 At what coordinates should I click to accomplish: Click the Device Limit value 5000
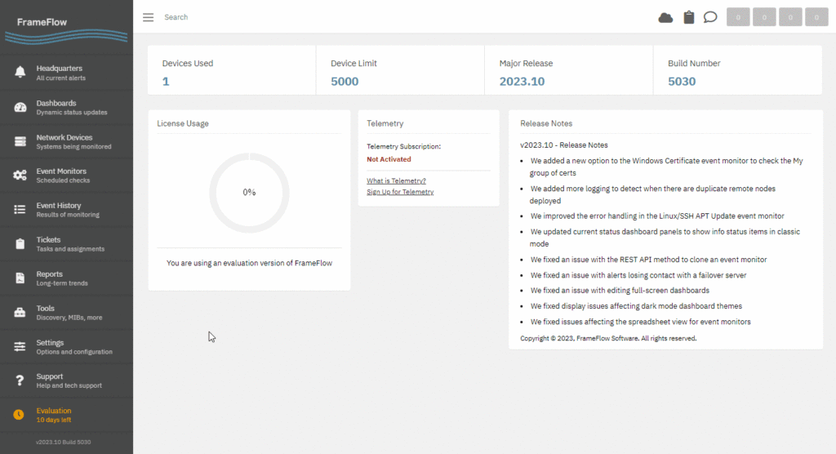345,82
